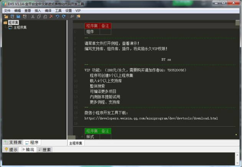Image resolution: width=242 pixels, height=167 pixels.
Task: Select the 程序集 root folder node
Action: (13, 23)
